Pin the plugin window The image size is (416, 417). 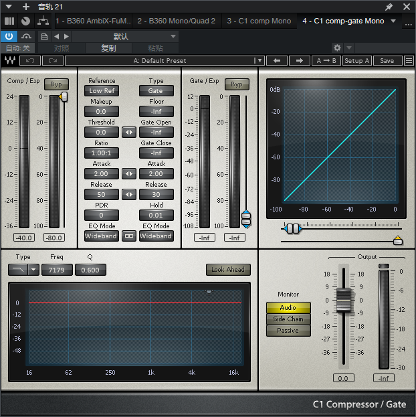[389, 7]
